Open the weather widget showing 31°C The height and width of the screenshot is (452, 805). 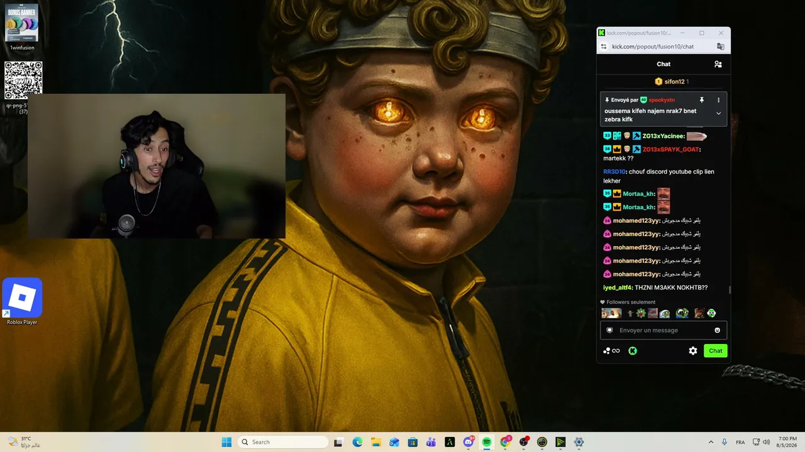click(25, 442)
